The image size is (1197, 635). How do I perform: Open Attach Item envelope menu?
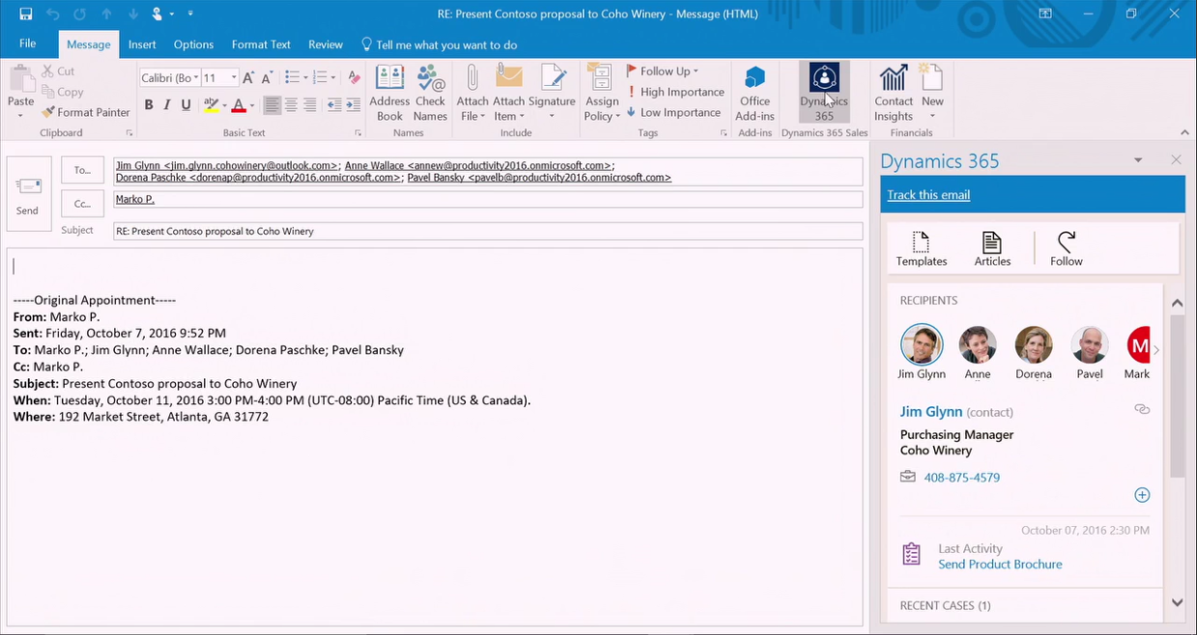[x=508, y=94]
